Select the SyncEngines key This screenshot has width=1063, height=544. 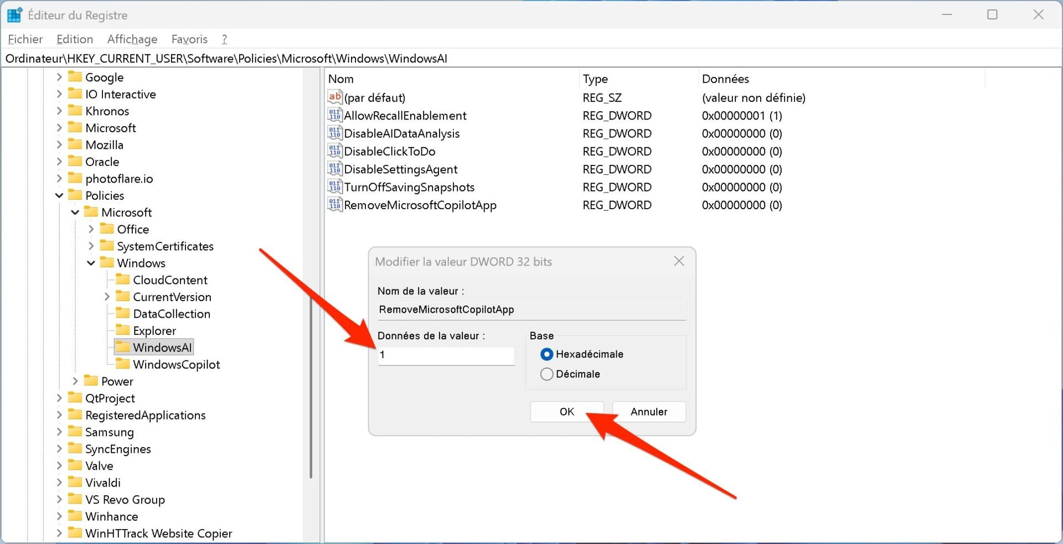point(118,449)
